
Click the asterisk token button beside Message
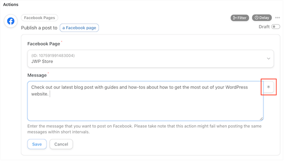point(269,87)
